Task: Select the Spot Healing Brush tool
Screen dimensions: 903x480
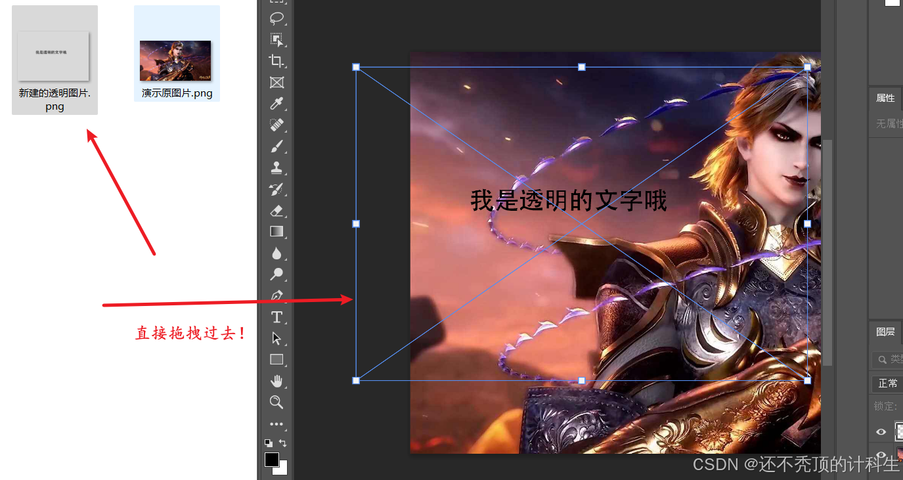Action: [x=276, y=125]
